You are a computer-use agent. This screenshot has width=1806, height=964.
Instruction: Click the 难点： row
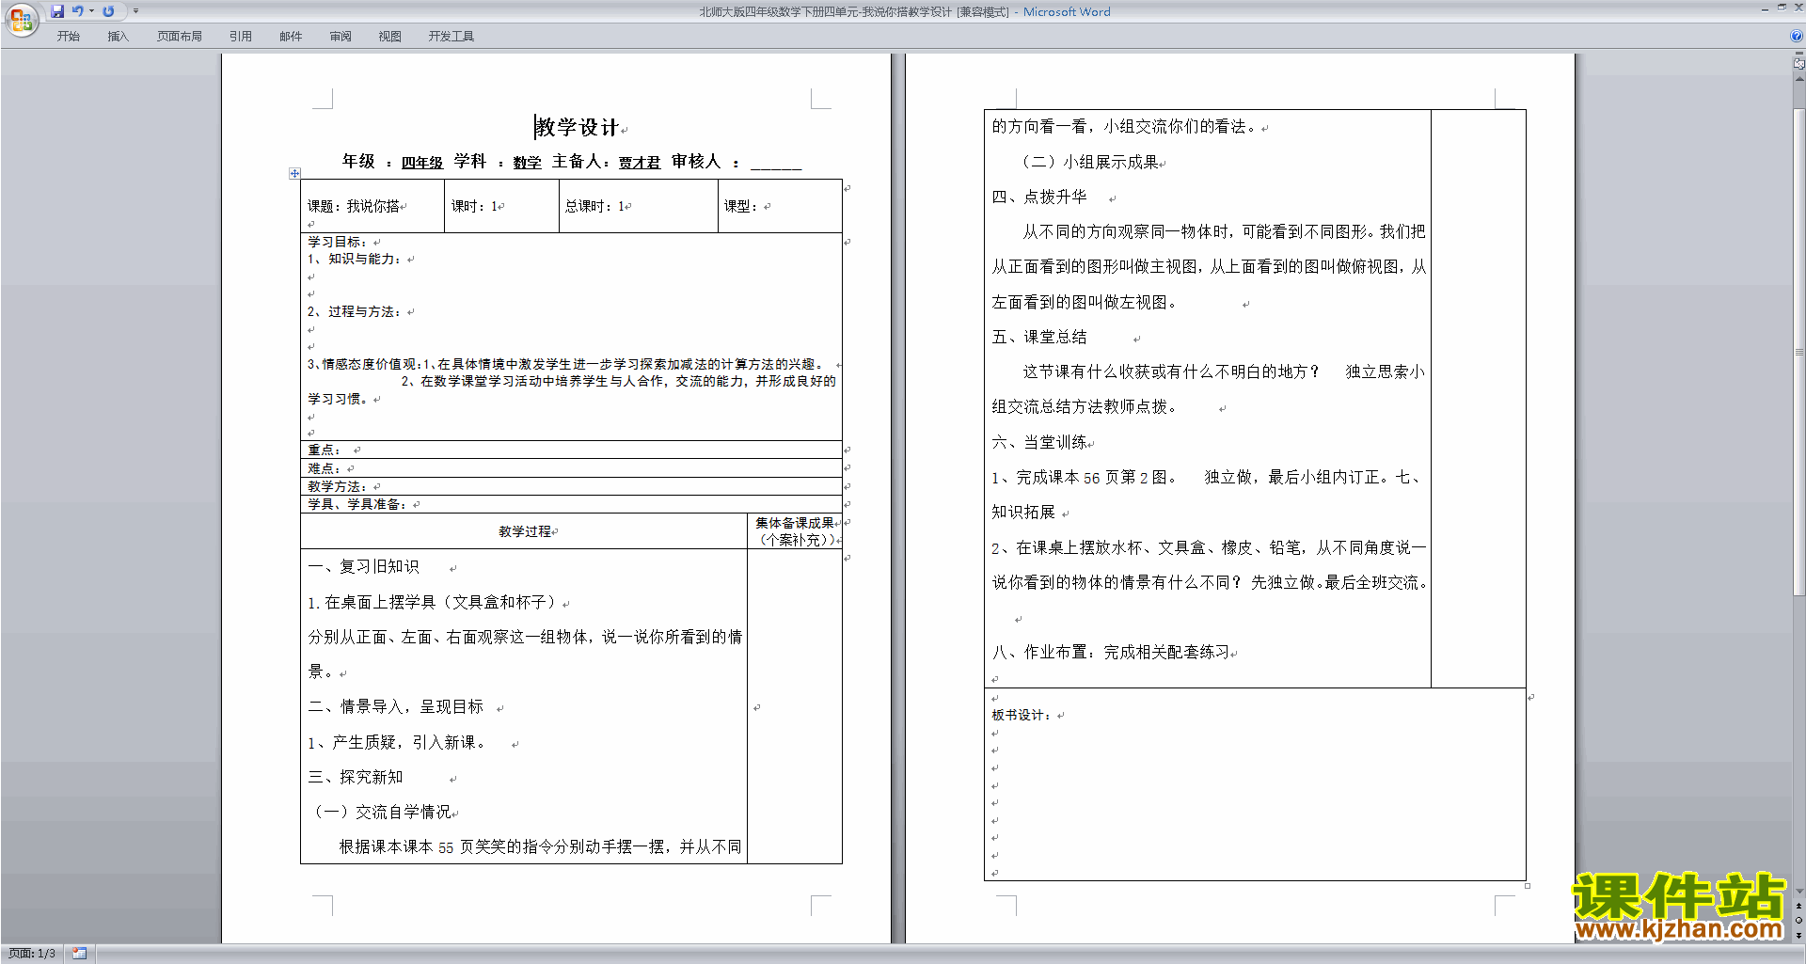pyautogui.click(x=571, y=468)
